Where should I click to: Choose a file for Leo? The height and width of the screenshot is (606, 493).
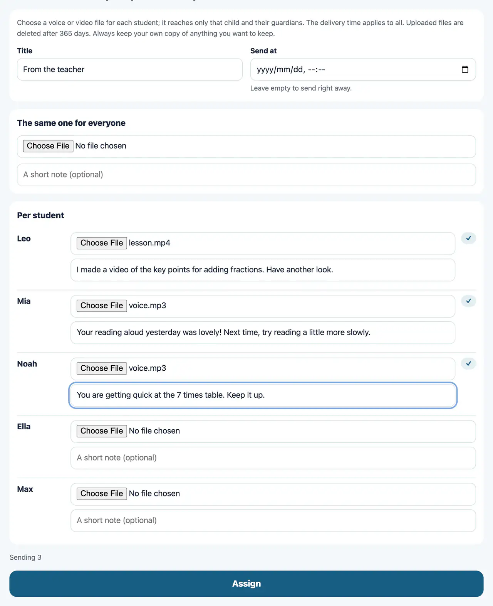coord(102,243)
